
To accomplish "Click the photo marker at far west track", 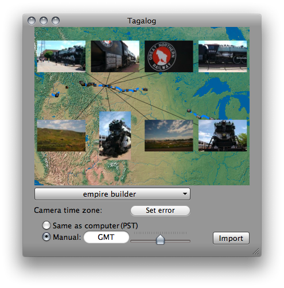I will click(x=57, y=95).
